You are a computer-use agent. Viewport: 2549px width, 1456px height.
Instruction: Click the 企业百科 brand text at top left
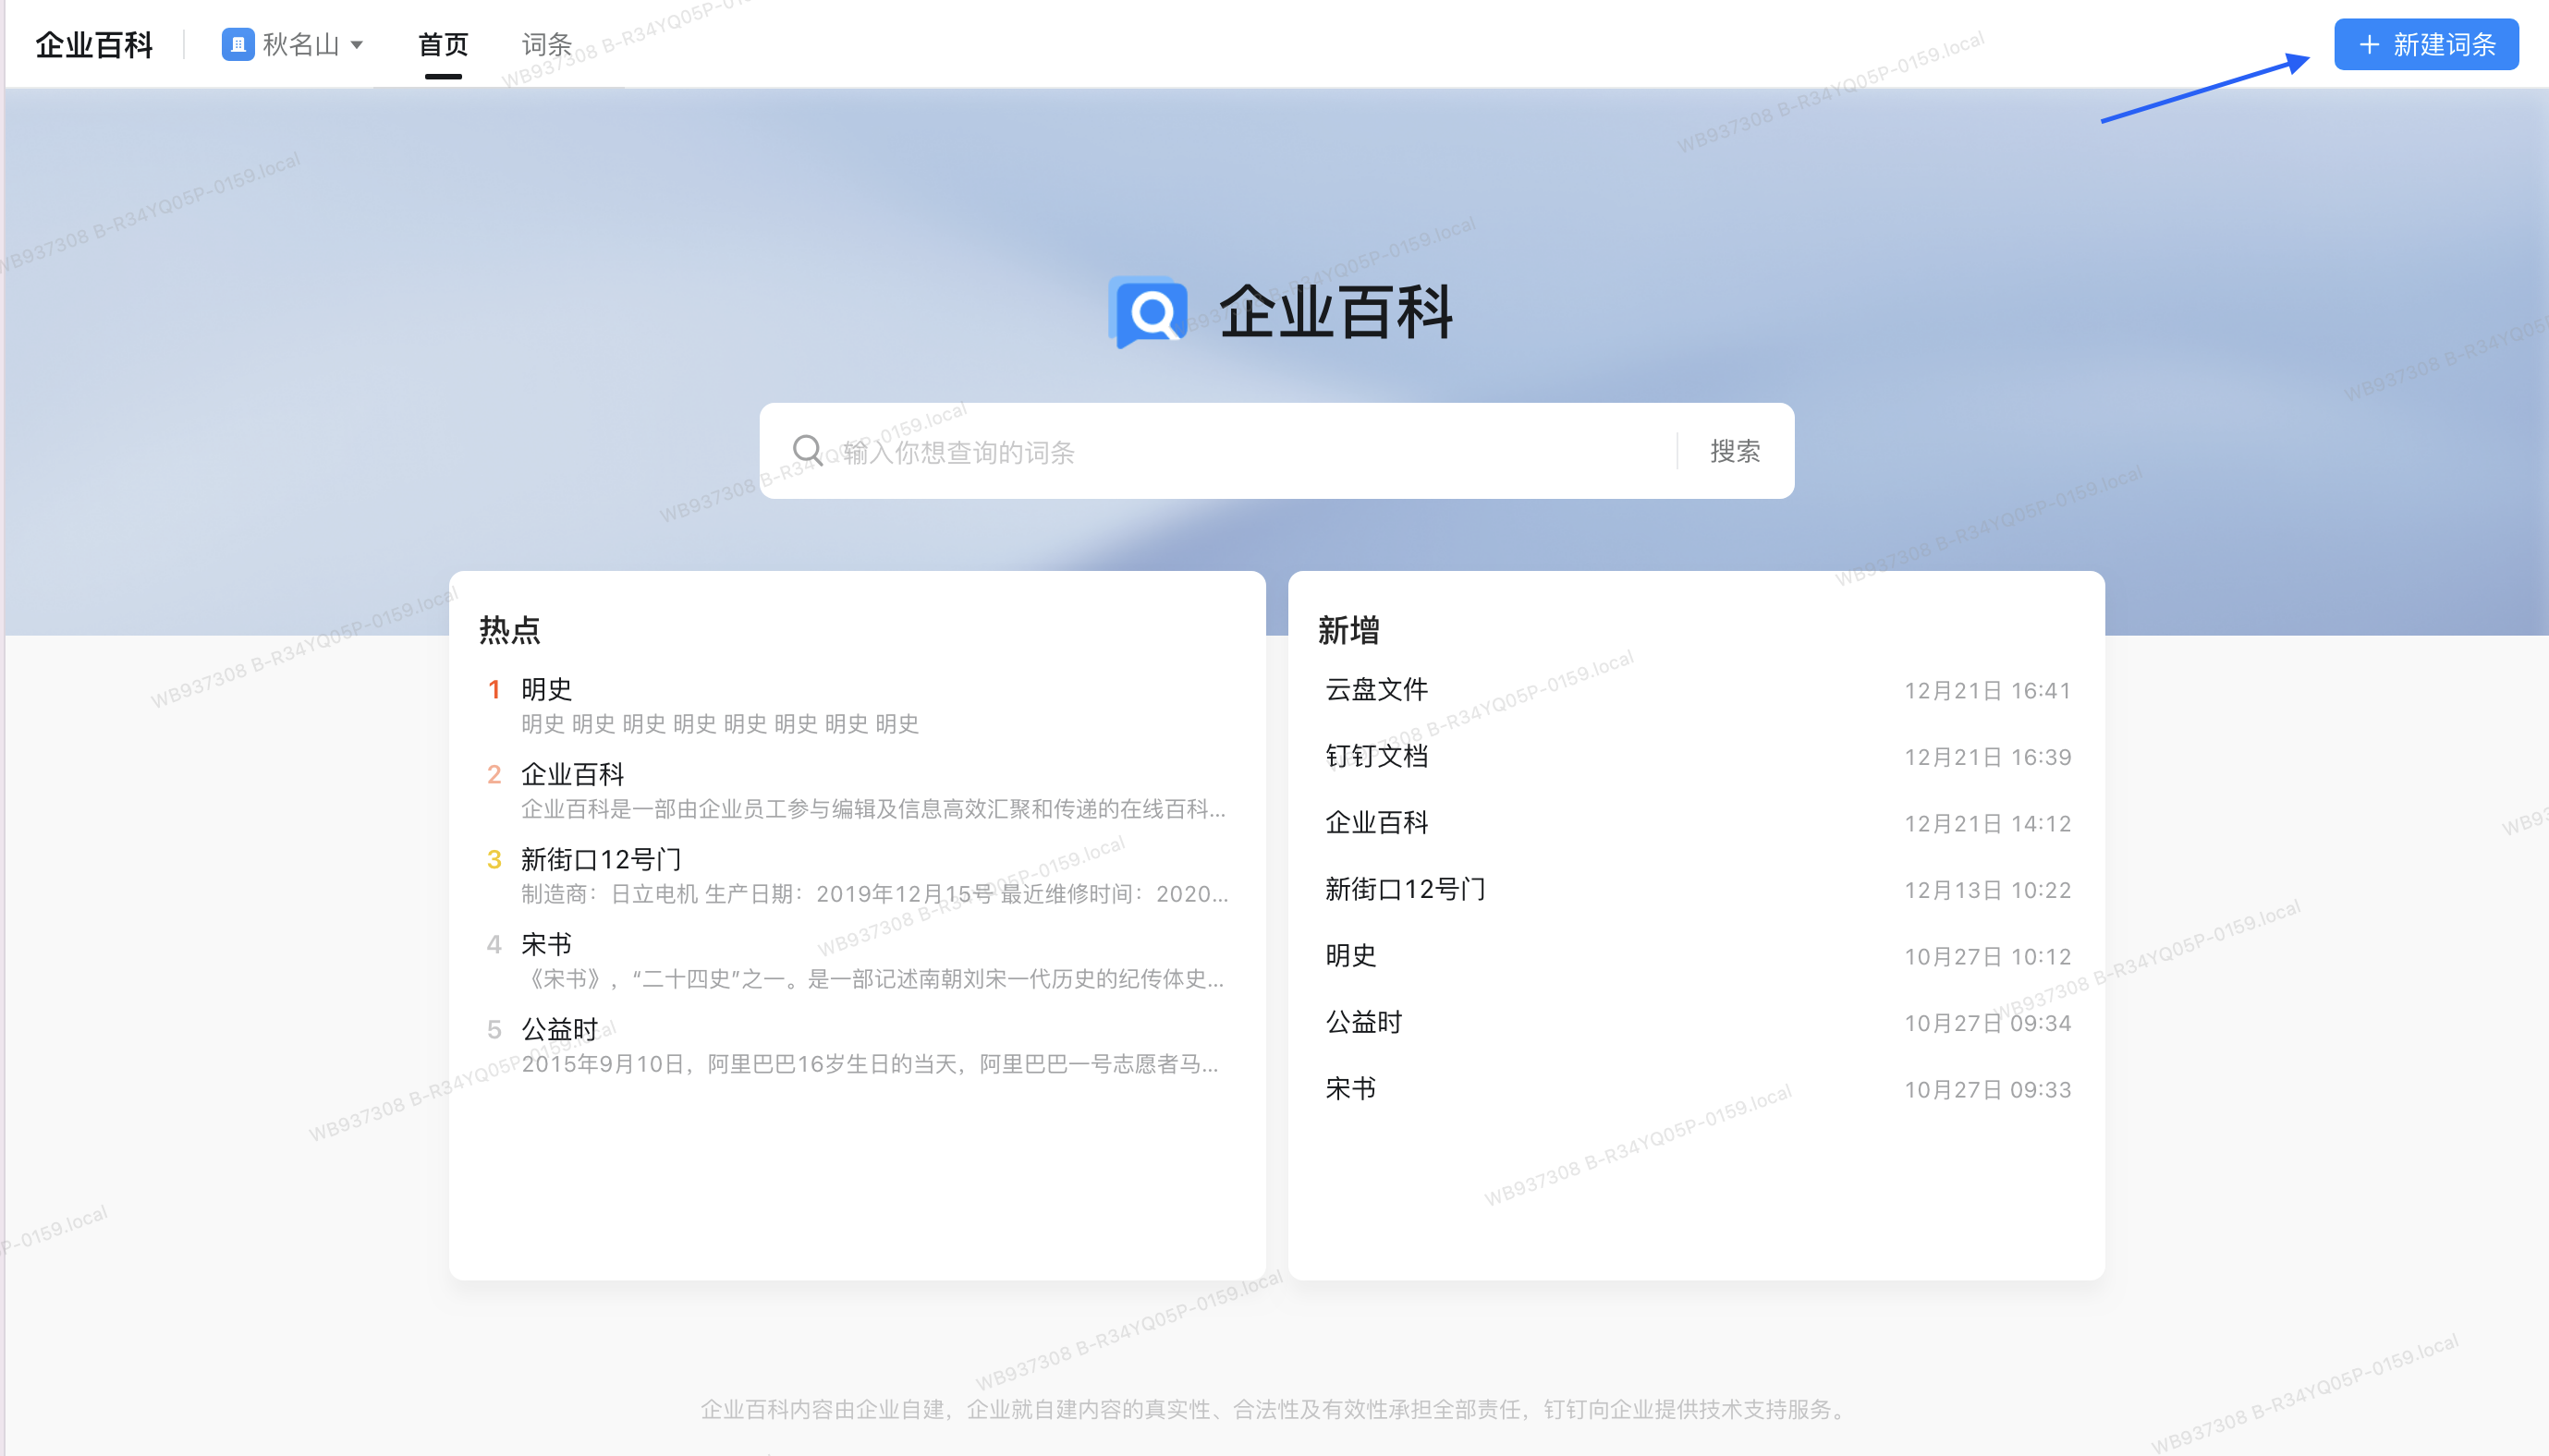[x=93, y=43]
